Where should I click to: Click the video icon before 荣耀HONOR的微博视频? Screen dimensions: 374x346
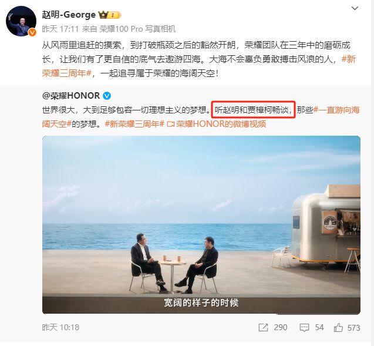click(x=171, y=124)
